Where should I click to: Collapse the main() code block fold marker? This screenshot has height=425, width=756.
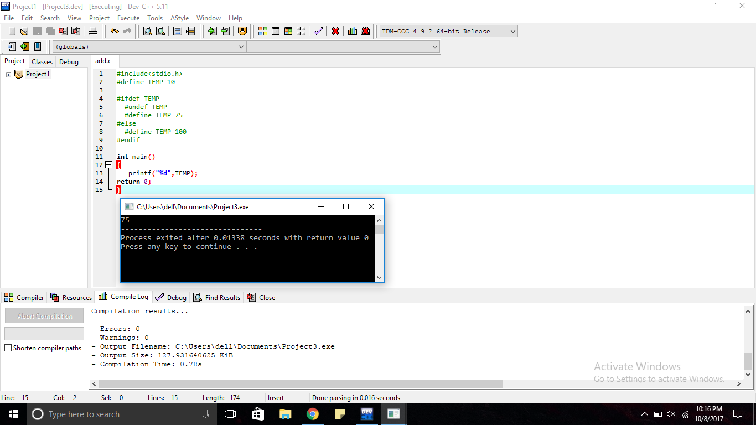coord(108,164)
